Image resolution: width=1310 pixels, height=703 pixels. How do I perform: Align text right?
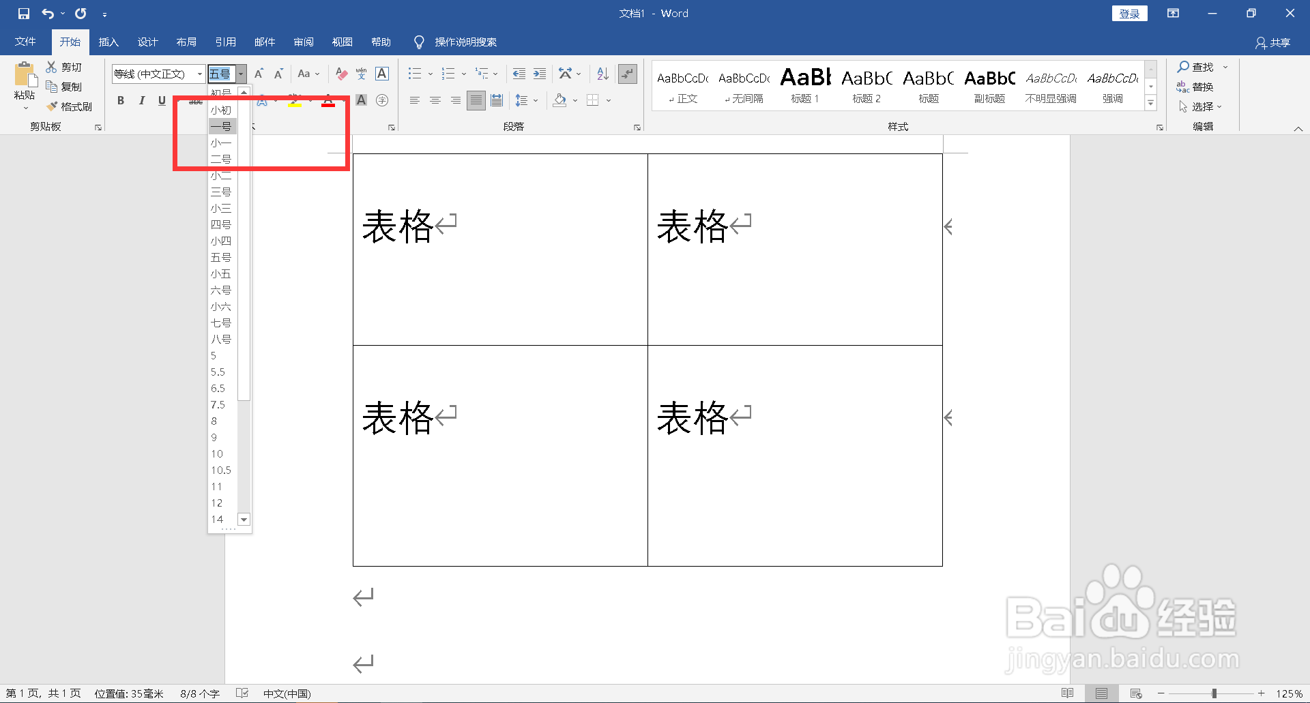455,100
